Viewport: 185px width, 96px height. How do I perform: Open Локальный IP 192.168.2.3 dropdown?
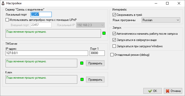coord(90,25)
